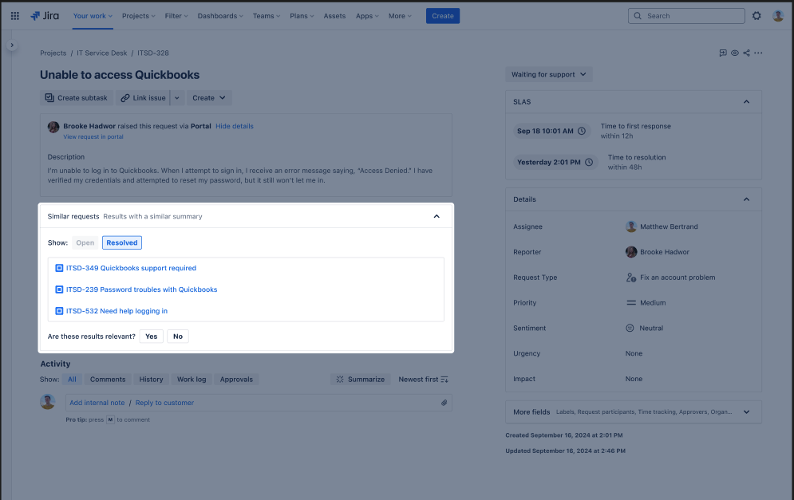
Task: Open the Link issue dropdown arrow
Action: click(176, 98)
